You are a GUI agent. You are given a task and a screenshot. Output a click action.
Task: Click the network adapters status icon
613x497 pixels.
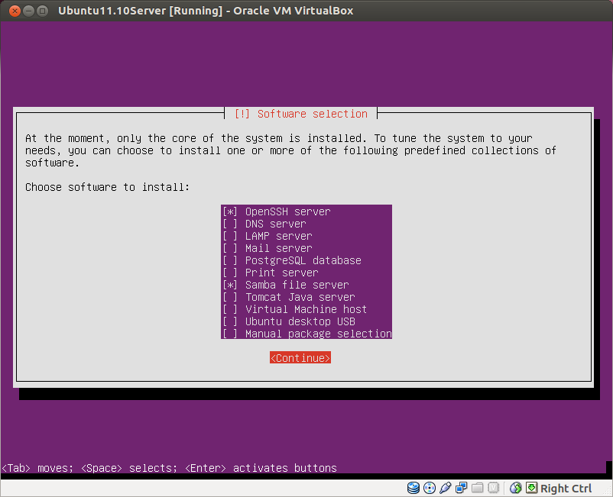pyautogui.click(x=462, y=488)
